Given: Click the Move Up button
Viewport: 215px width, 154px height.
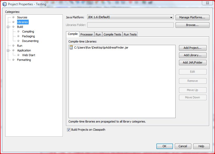Looking at the screenshot, I should click(x=193, y=90).
